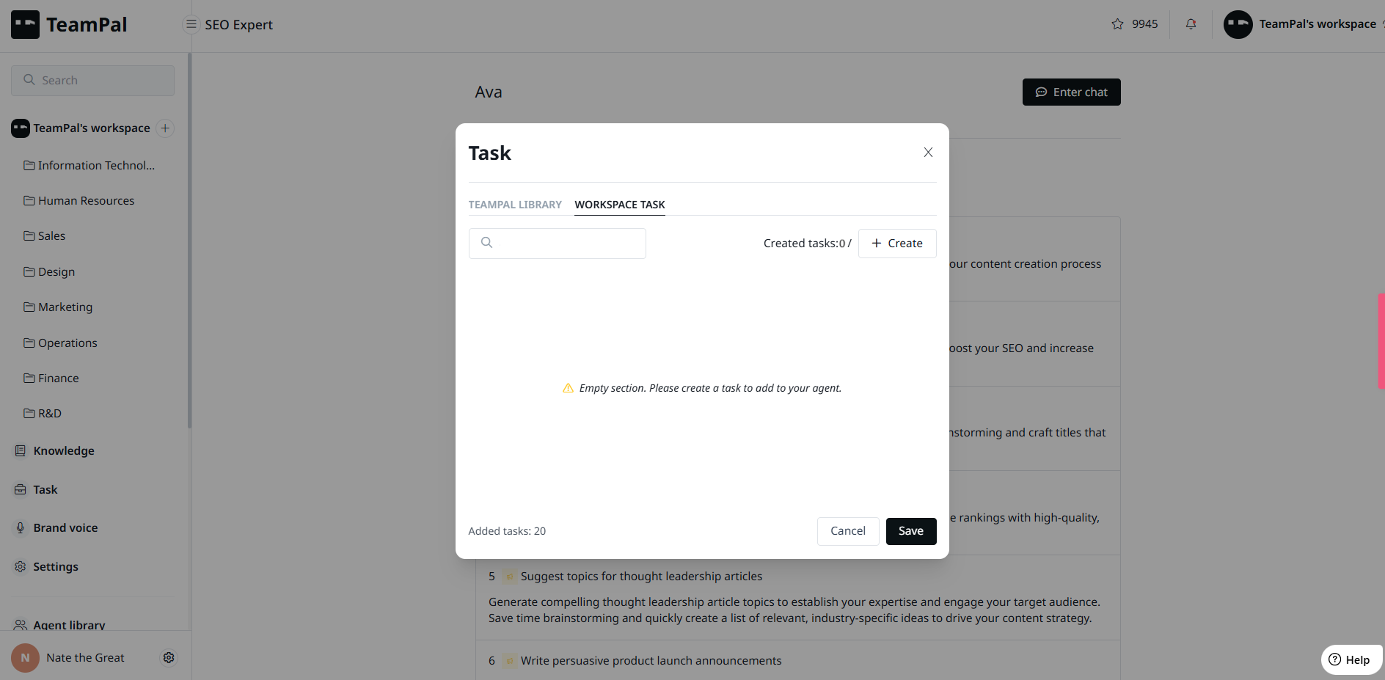Click the Marketing folder icon
The width and height of the screenshot is (1385, 680).
pyautogui.click(x=29, y=307)
